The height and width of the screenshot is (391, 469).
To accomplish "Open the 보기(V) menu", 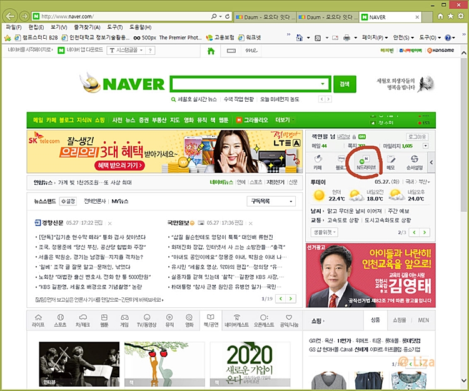I will pos(59,27).
